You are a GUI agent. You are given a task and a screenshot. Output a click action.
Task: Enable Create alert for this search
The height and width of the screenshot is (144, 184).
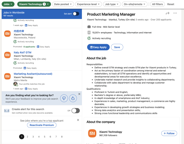75,111
